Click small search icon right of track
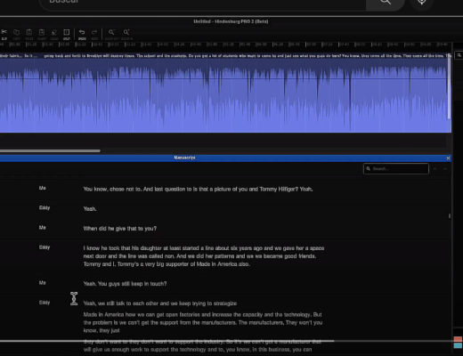This screenshot has width=463, height=356. coord(459,55)
